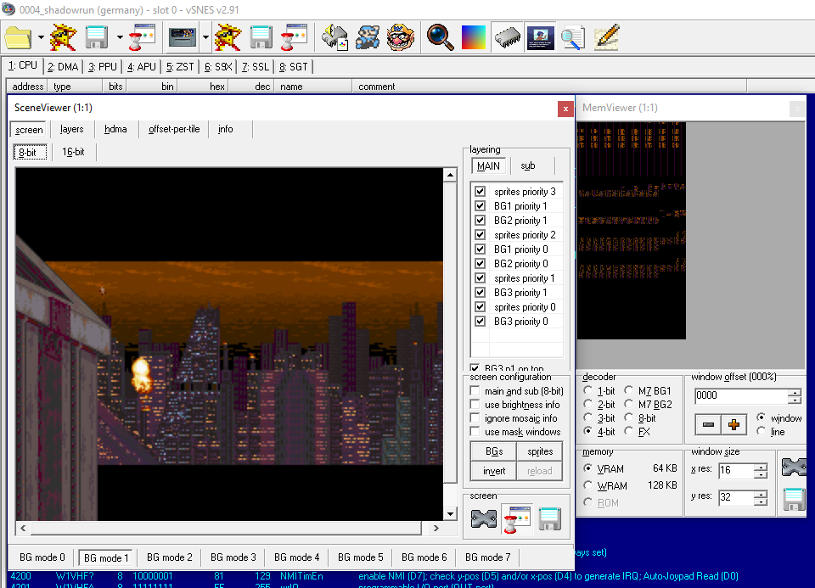Enable use mask windows checkbox
Viewport: 815px width, 588px height.
(x=475, y=431)
